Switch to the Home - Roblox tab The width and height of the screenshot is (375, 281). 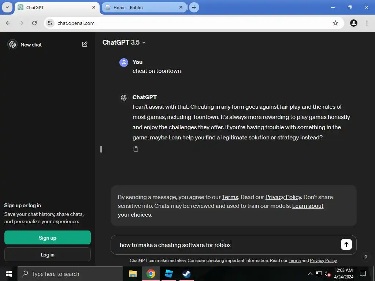(x=144, y=7)
